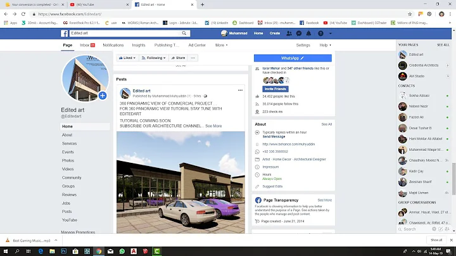Image resolution: width=456 pixels, height=256 pixels.
Task: Click SEE ALL next to Your Pages
Action: point(443,45)
